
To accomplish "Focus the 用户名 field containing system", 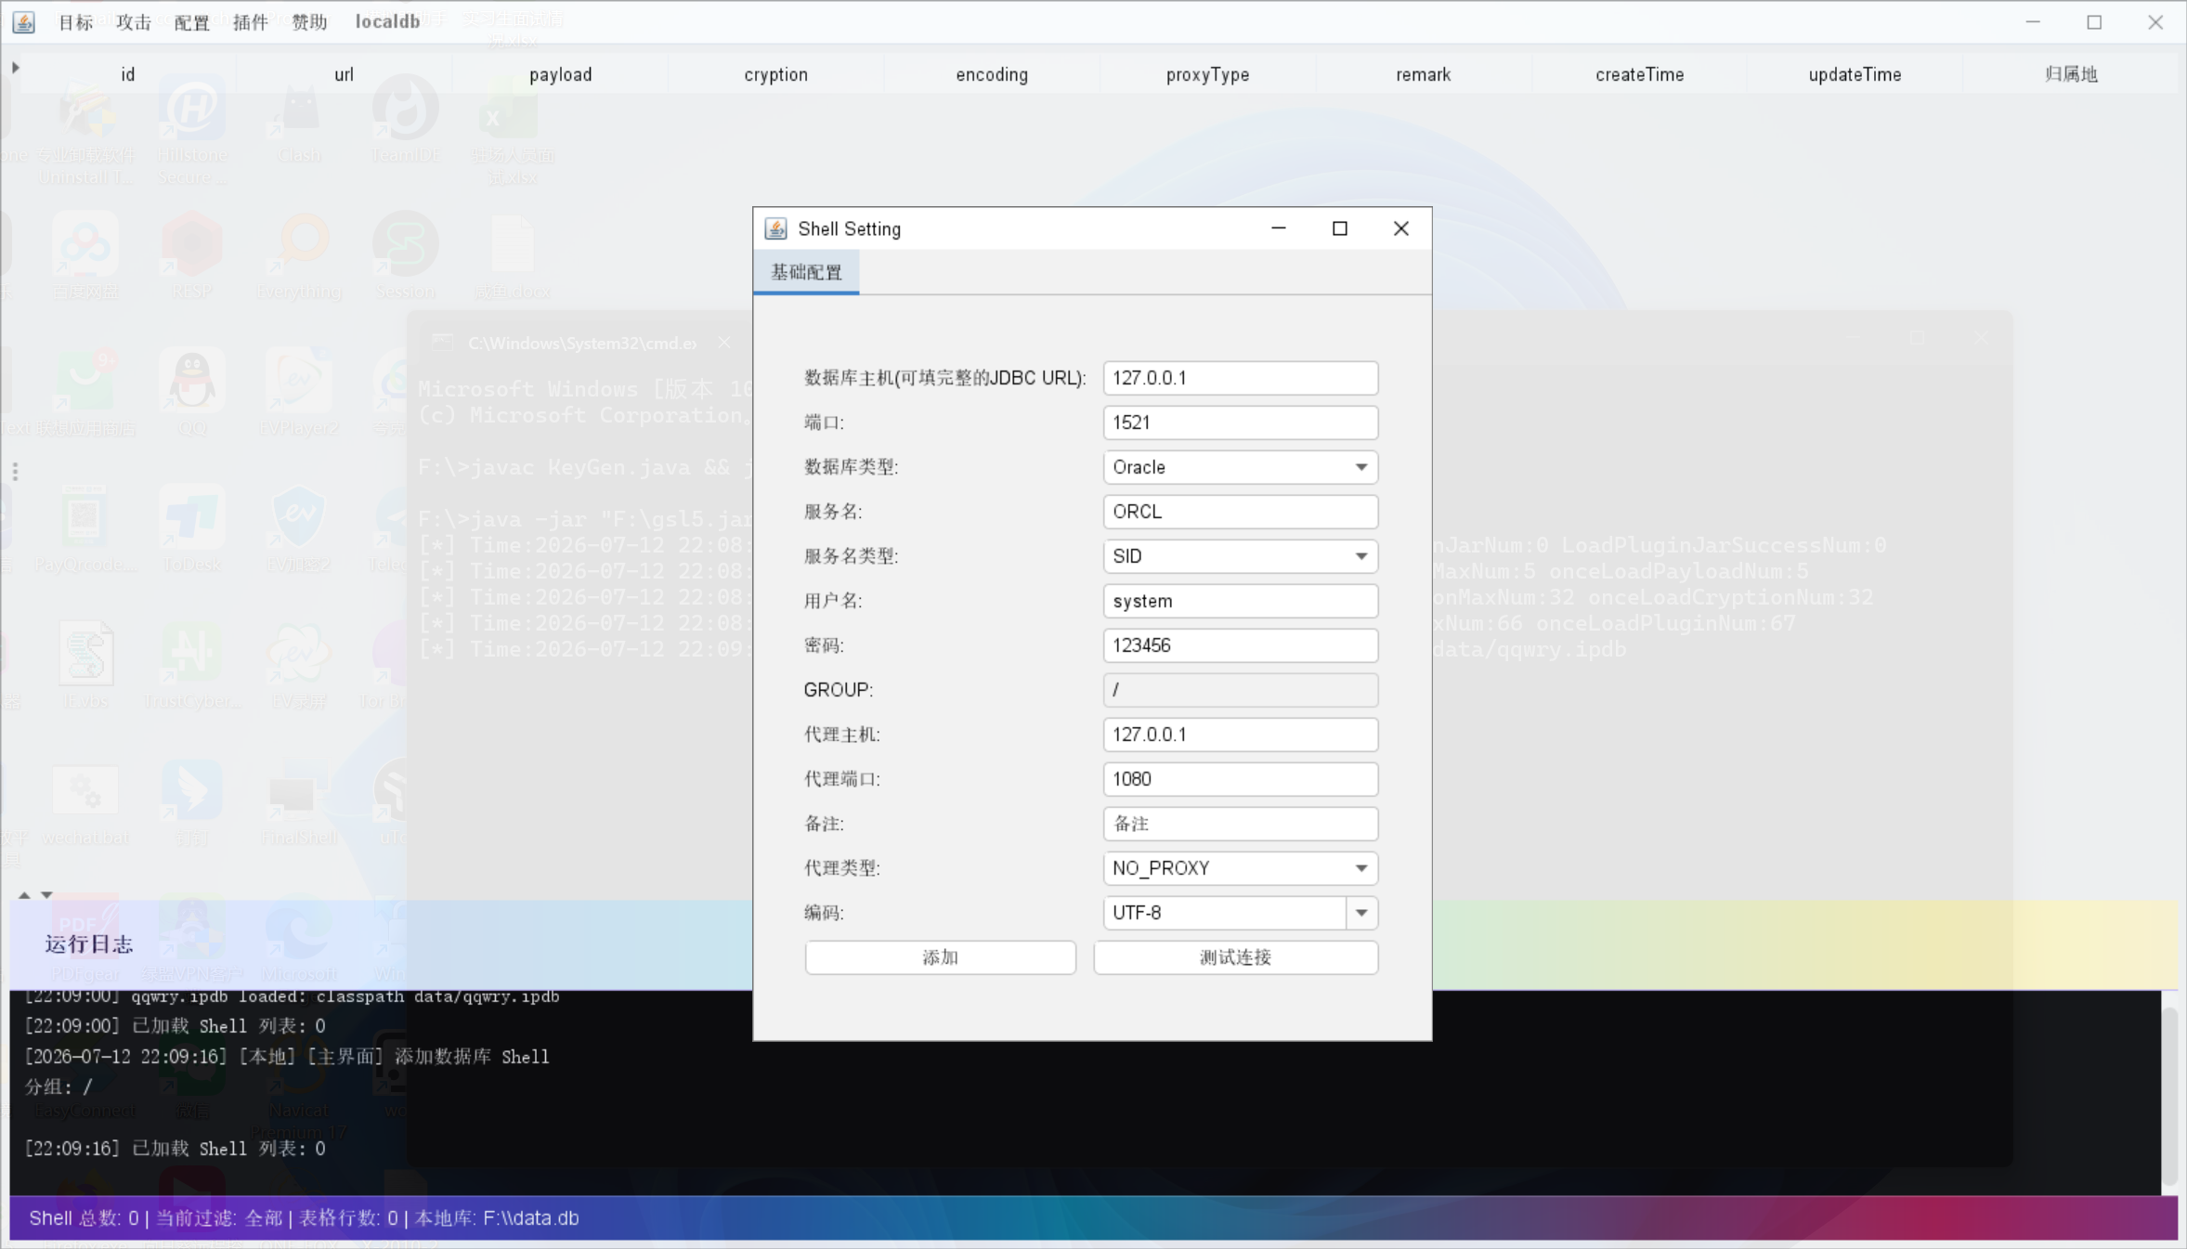I will pos(1240,601).
